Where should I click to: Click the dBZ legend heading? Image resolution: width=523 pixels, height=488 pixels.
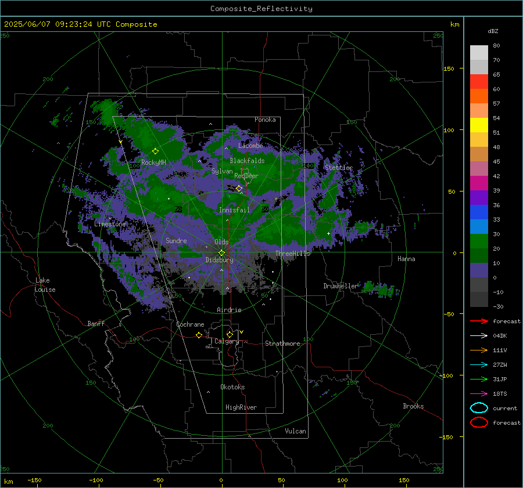point(493,31)
